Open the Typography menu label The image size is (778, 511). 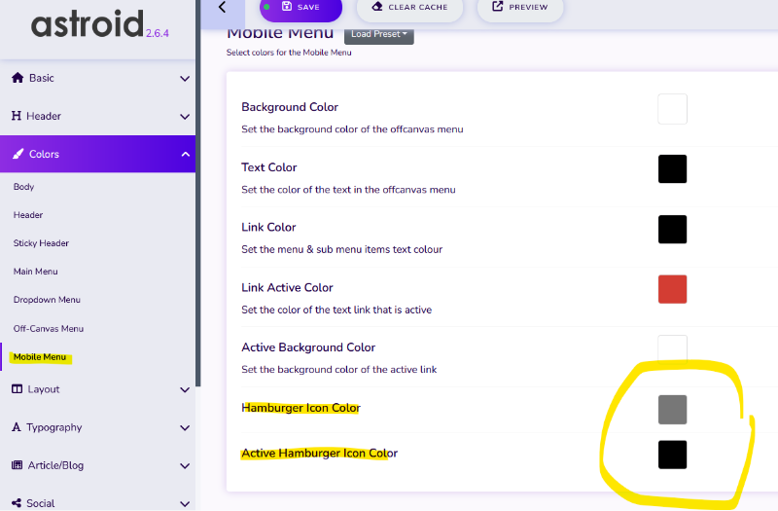(x=54, y=427)
